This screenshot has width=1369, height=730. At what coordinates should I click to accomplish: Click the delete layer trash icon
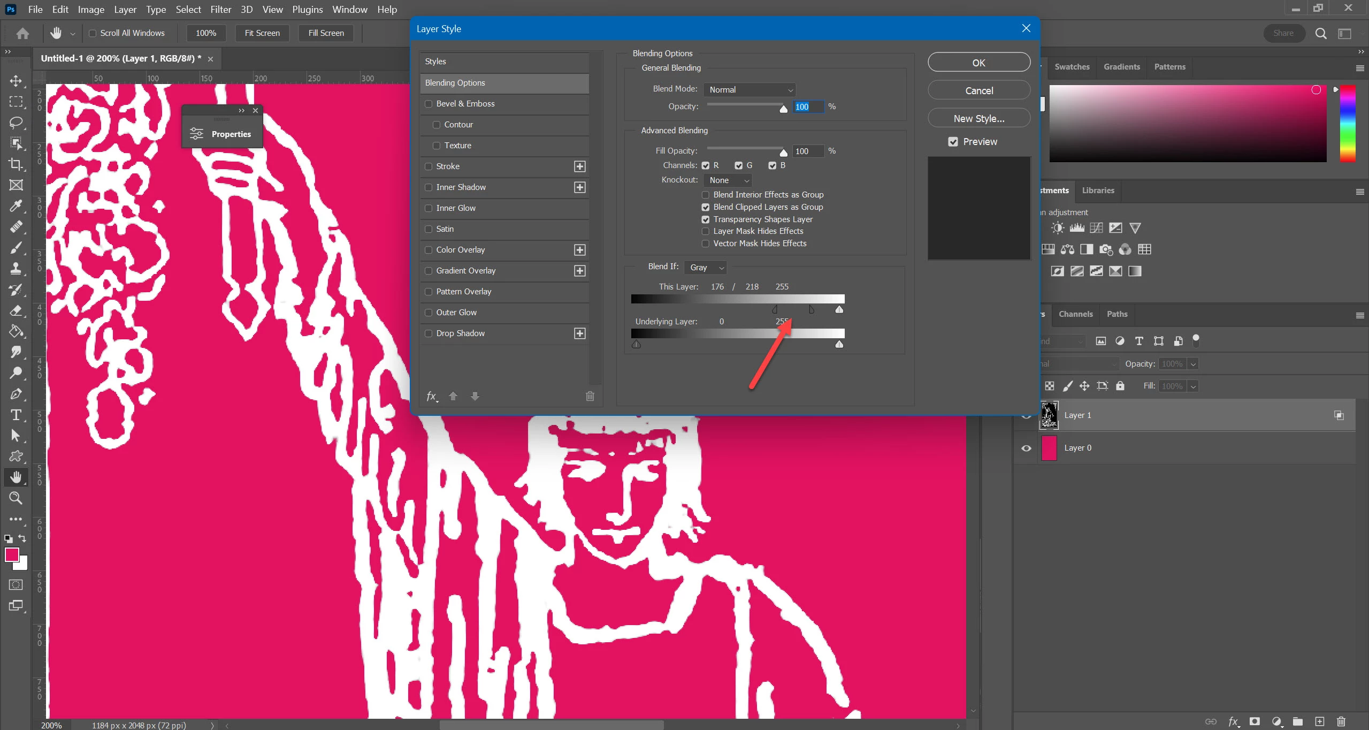1341,721
